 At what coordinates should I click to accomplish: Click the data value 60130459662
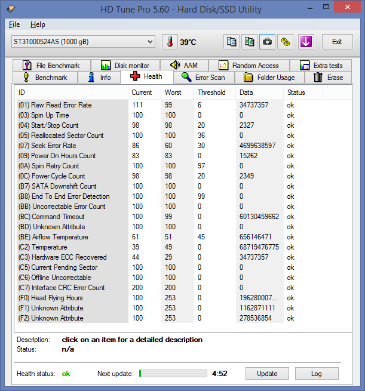259,217
